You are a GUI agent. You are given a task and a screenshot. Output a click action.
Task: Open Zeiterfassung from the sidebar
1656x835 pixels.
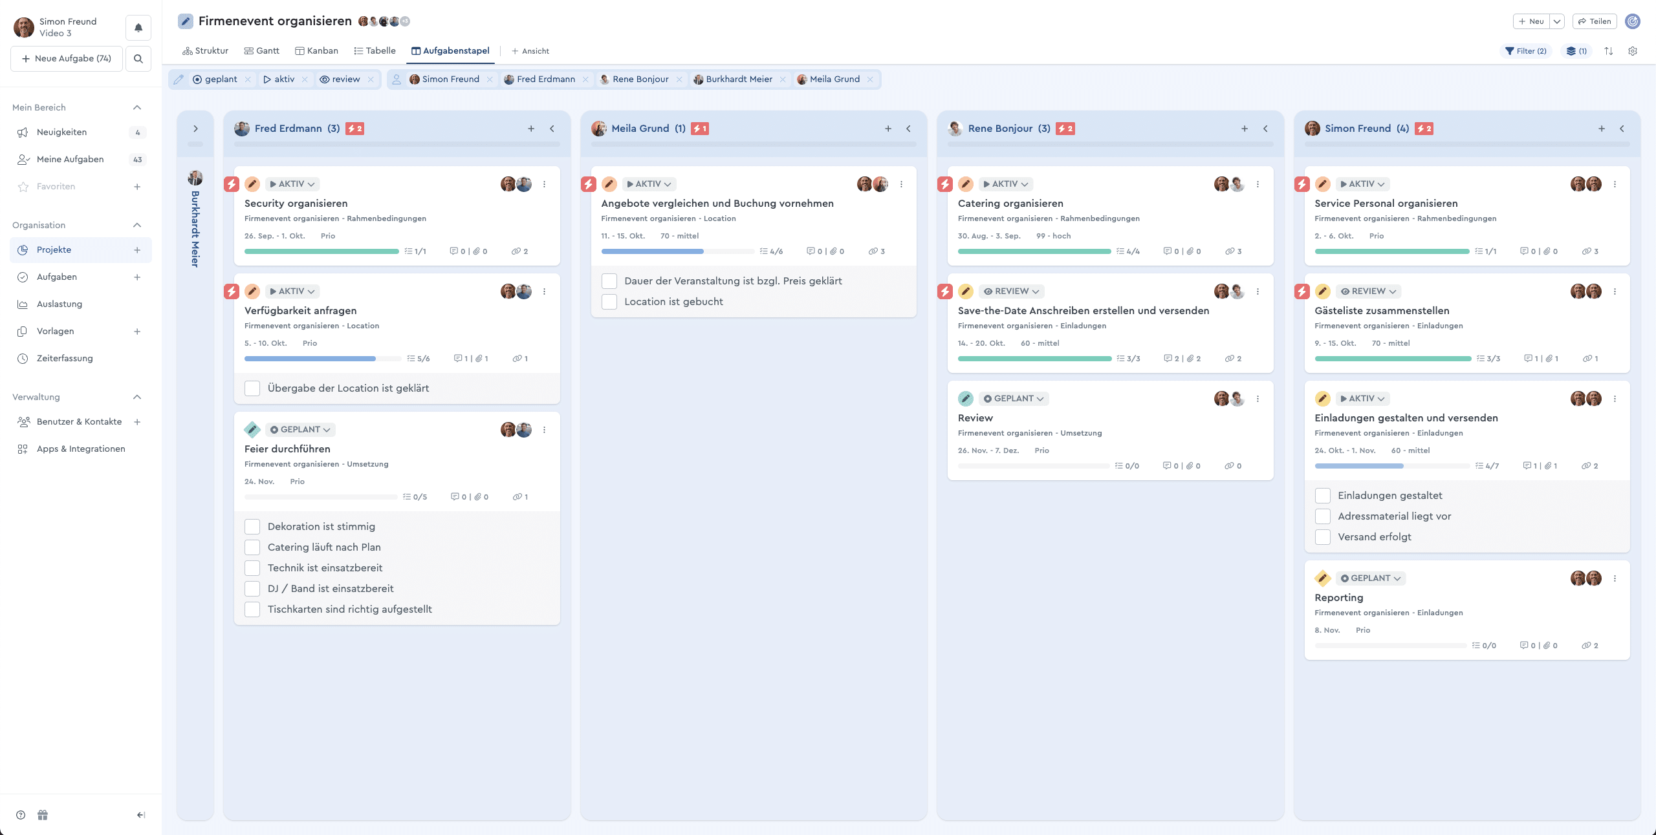click(65, 357)
